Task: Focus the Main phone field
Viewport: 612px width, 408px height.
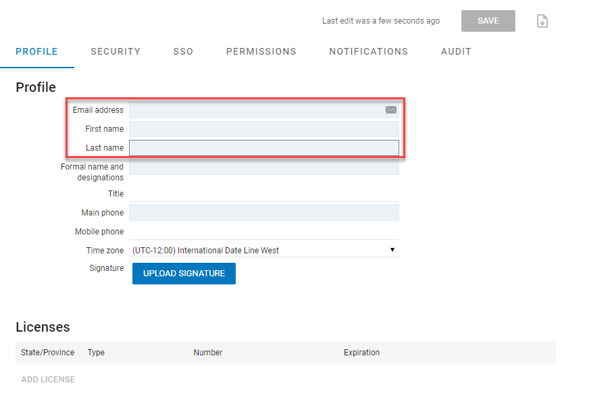Action: pos(264,213)
